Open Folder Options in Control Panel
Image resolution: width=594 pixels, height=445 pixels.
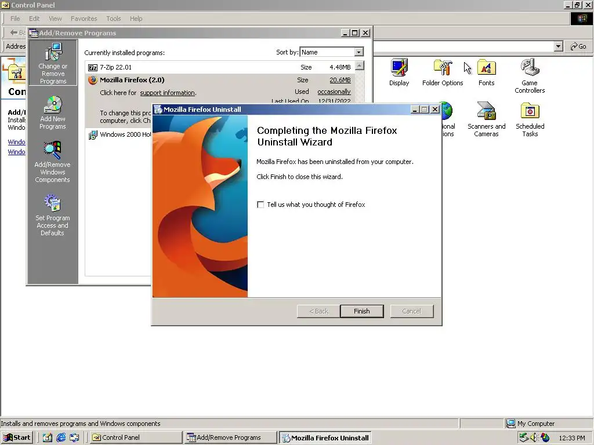coord(443,72)
